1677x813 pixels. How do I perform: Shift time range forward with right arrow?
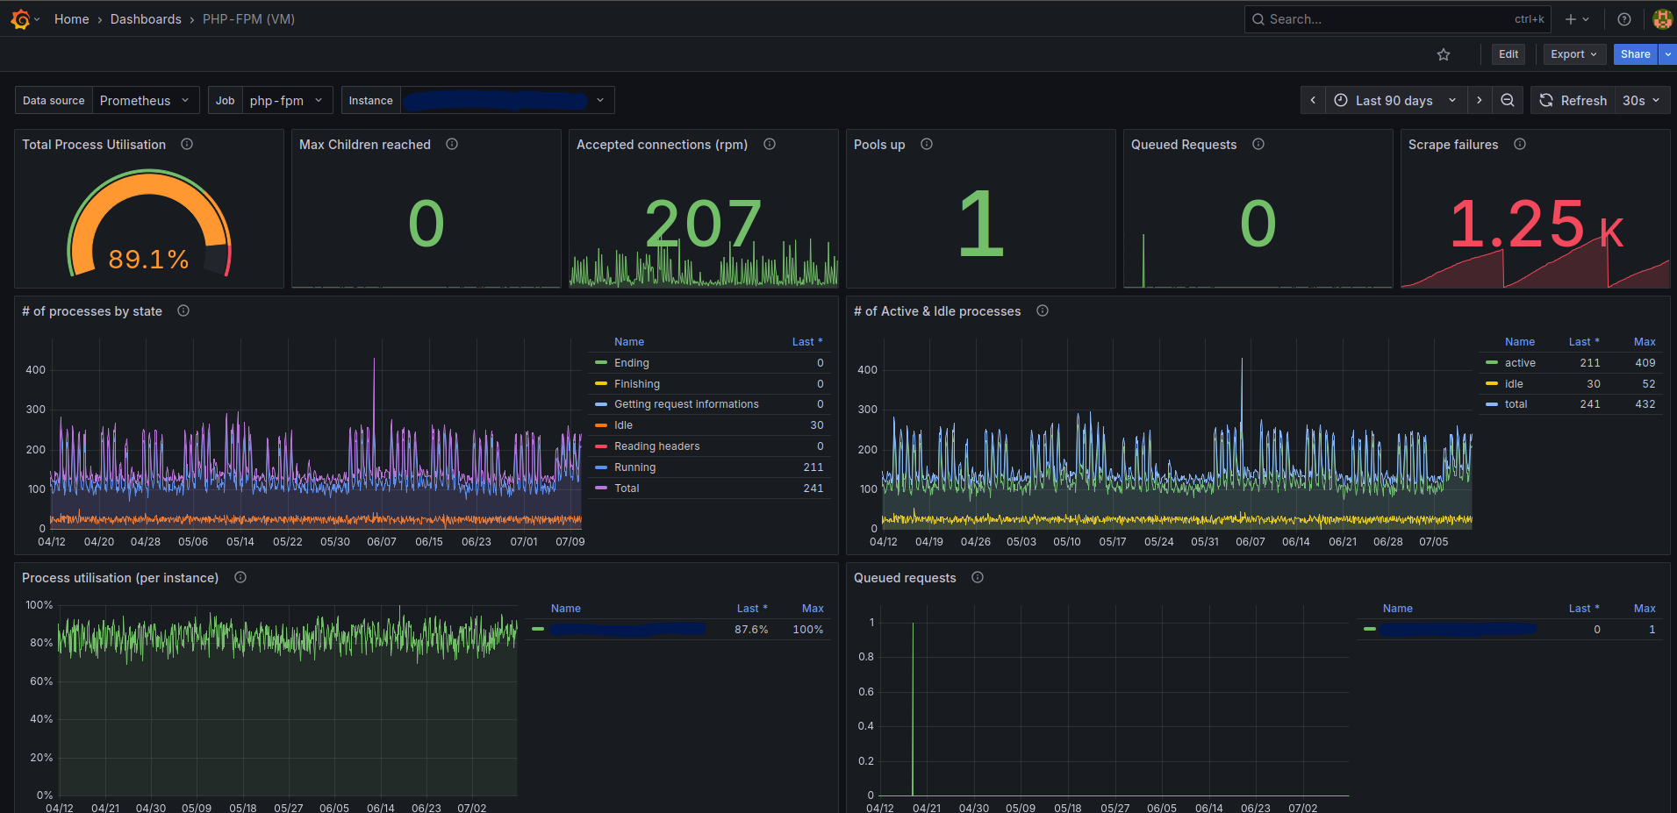pyautogui.click(x=1480, y=100)
